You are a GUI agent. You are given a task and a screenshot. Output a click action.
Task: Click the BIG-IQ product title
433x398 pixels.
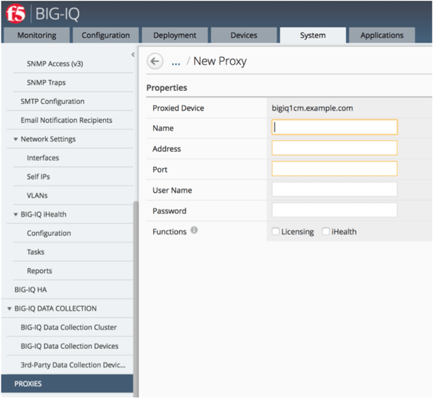[58, 14]
